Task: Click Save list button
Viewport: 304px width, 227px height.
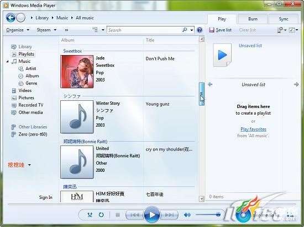Action: click(x=221, y=30)
